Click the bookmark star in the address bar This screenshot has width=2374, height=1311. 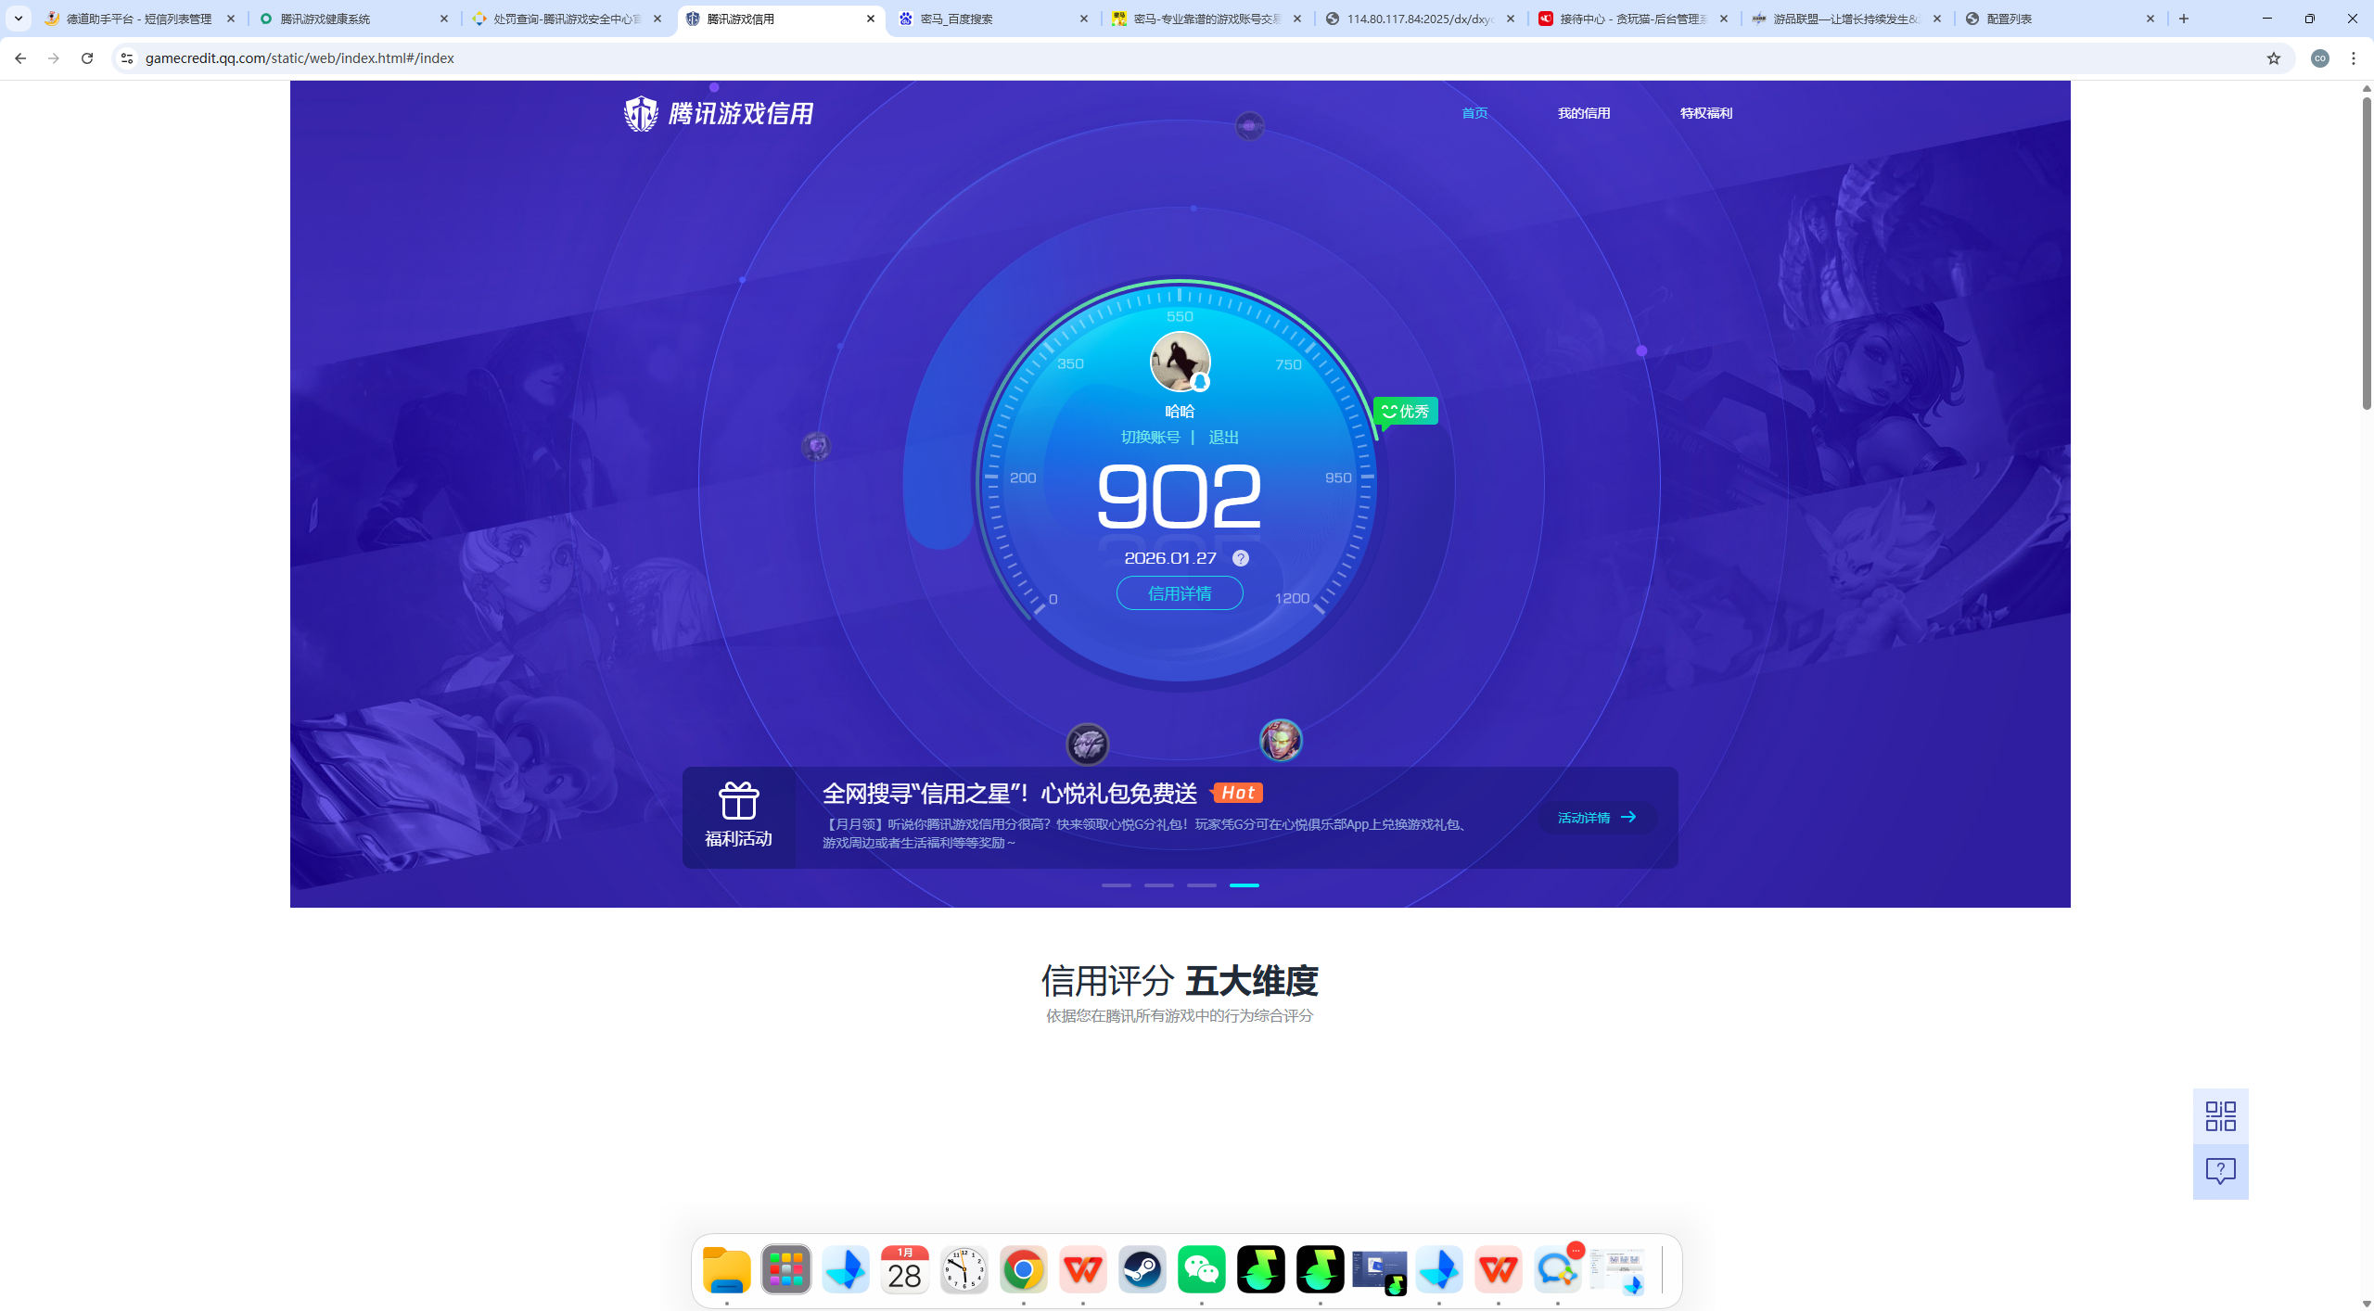[x=2273, y=57]
